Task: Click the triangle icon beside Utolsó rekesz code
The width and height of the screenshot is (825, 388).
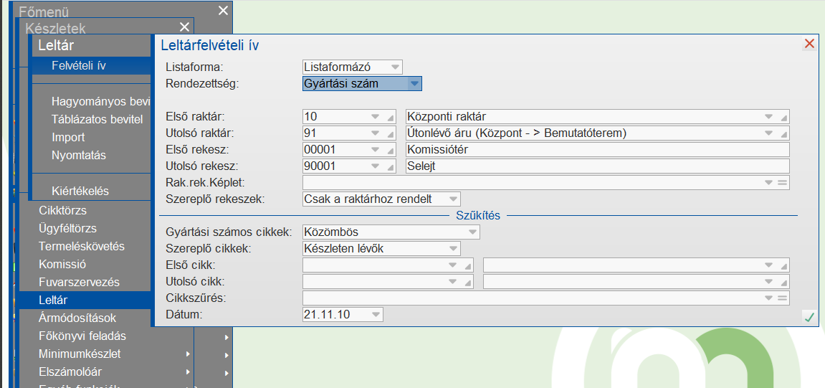Action: click(391, 166)
